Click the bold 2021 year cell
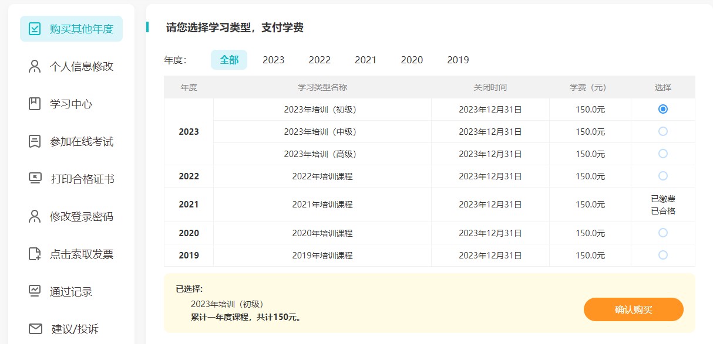The height and width of the screenshot is (344, 713). 189,205
